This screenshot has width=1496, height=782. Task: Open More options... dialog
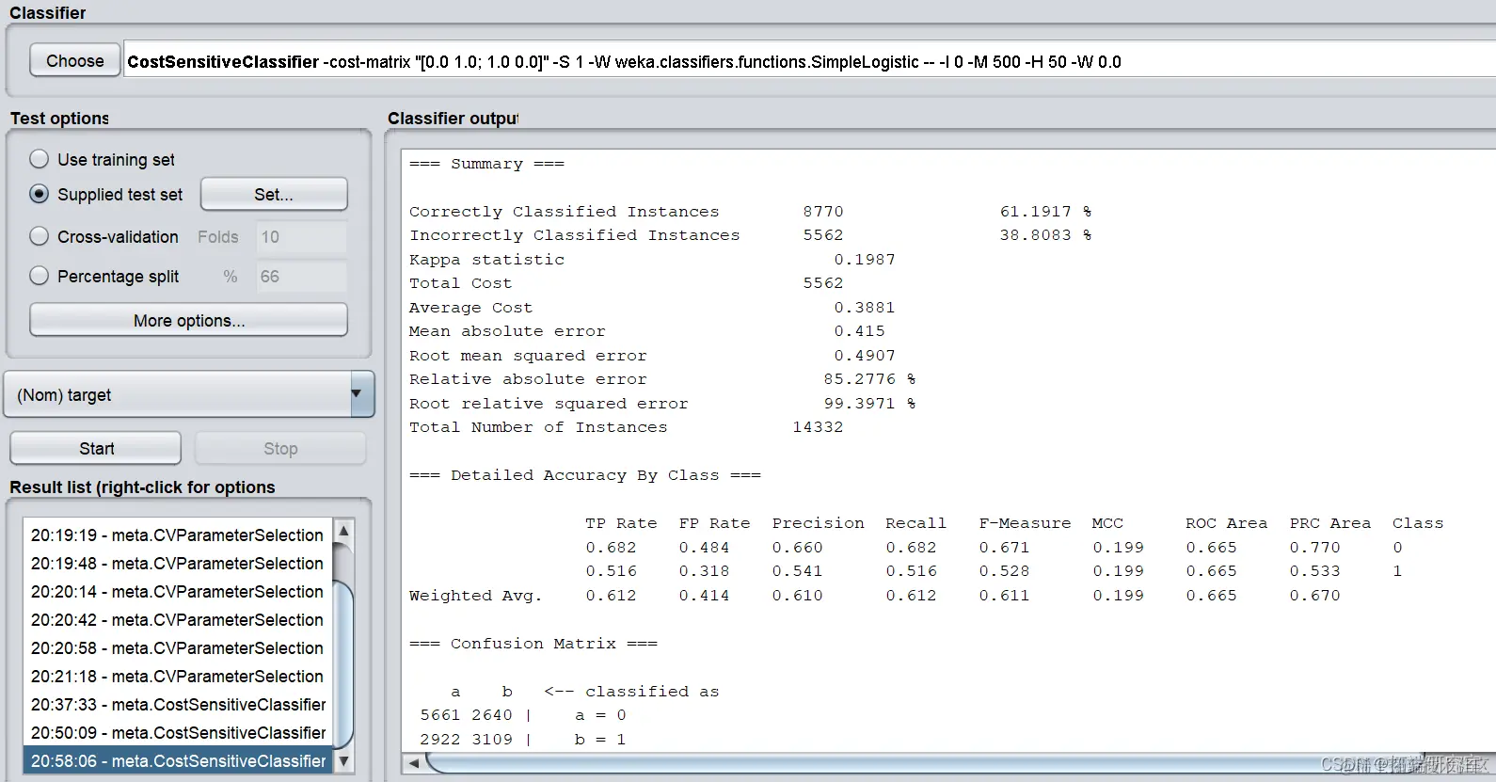coord(188,320)
